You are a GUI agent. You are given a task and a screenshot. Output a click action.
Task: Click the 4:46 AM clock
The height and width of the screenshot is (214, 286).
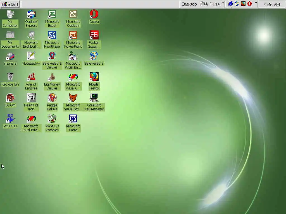[x=272, y=4]
